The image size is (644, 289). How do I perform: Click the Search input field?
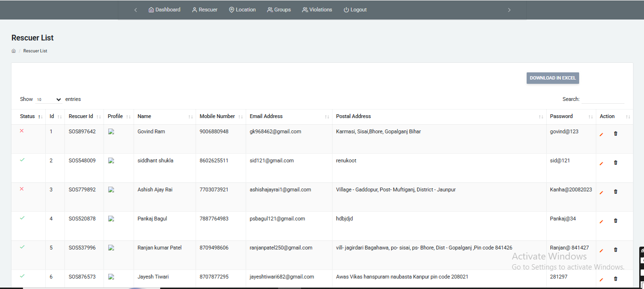[x=602, y=100]
